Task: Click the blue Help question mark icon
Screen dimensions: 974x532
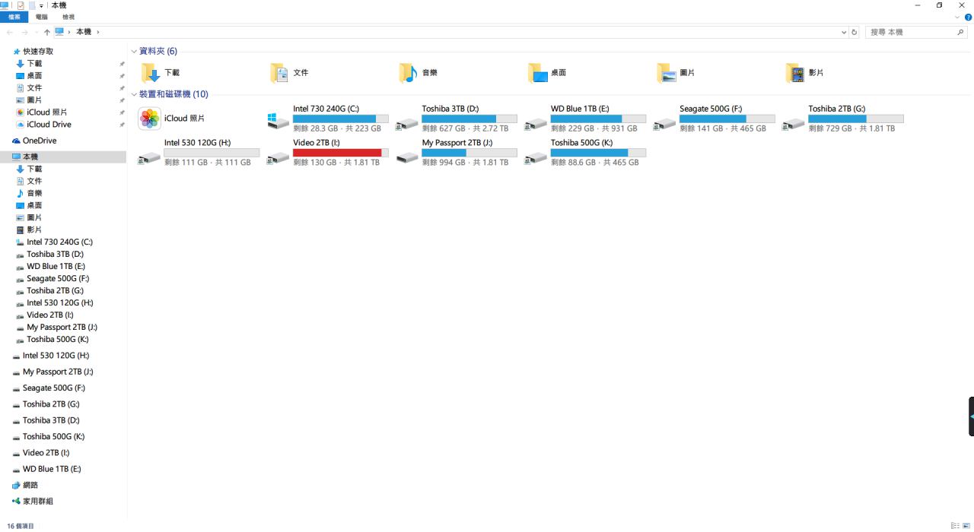Action: [968, 17]
